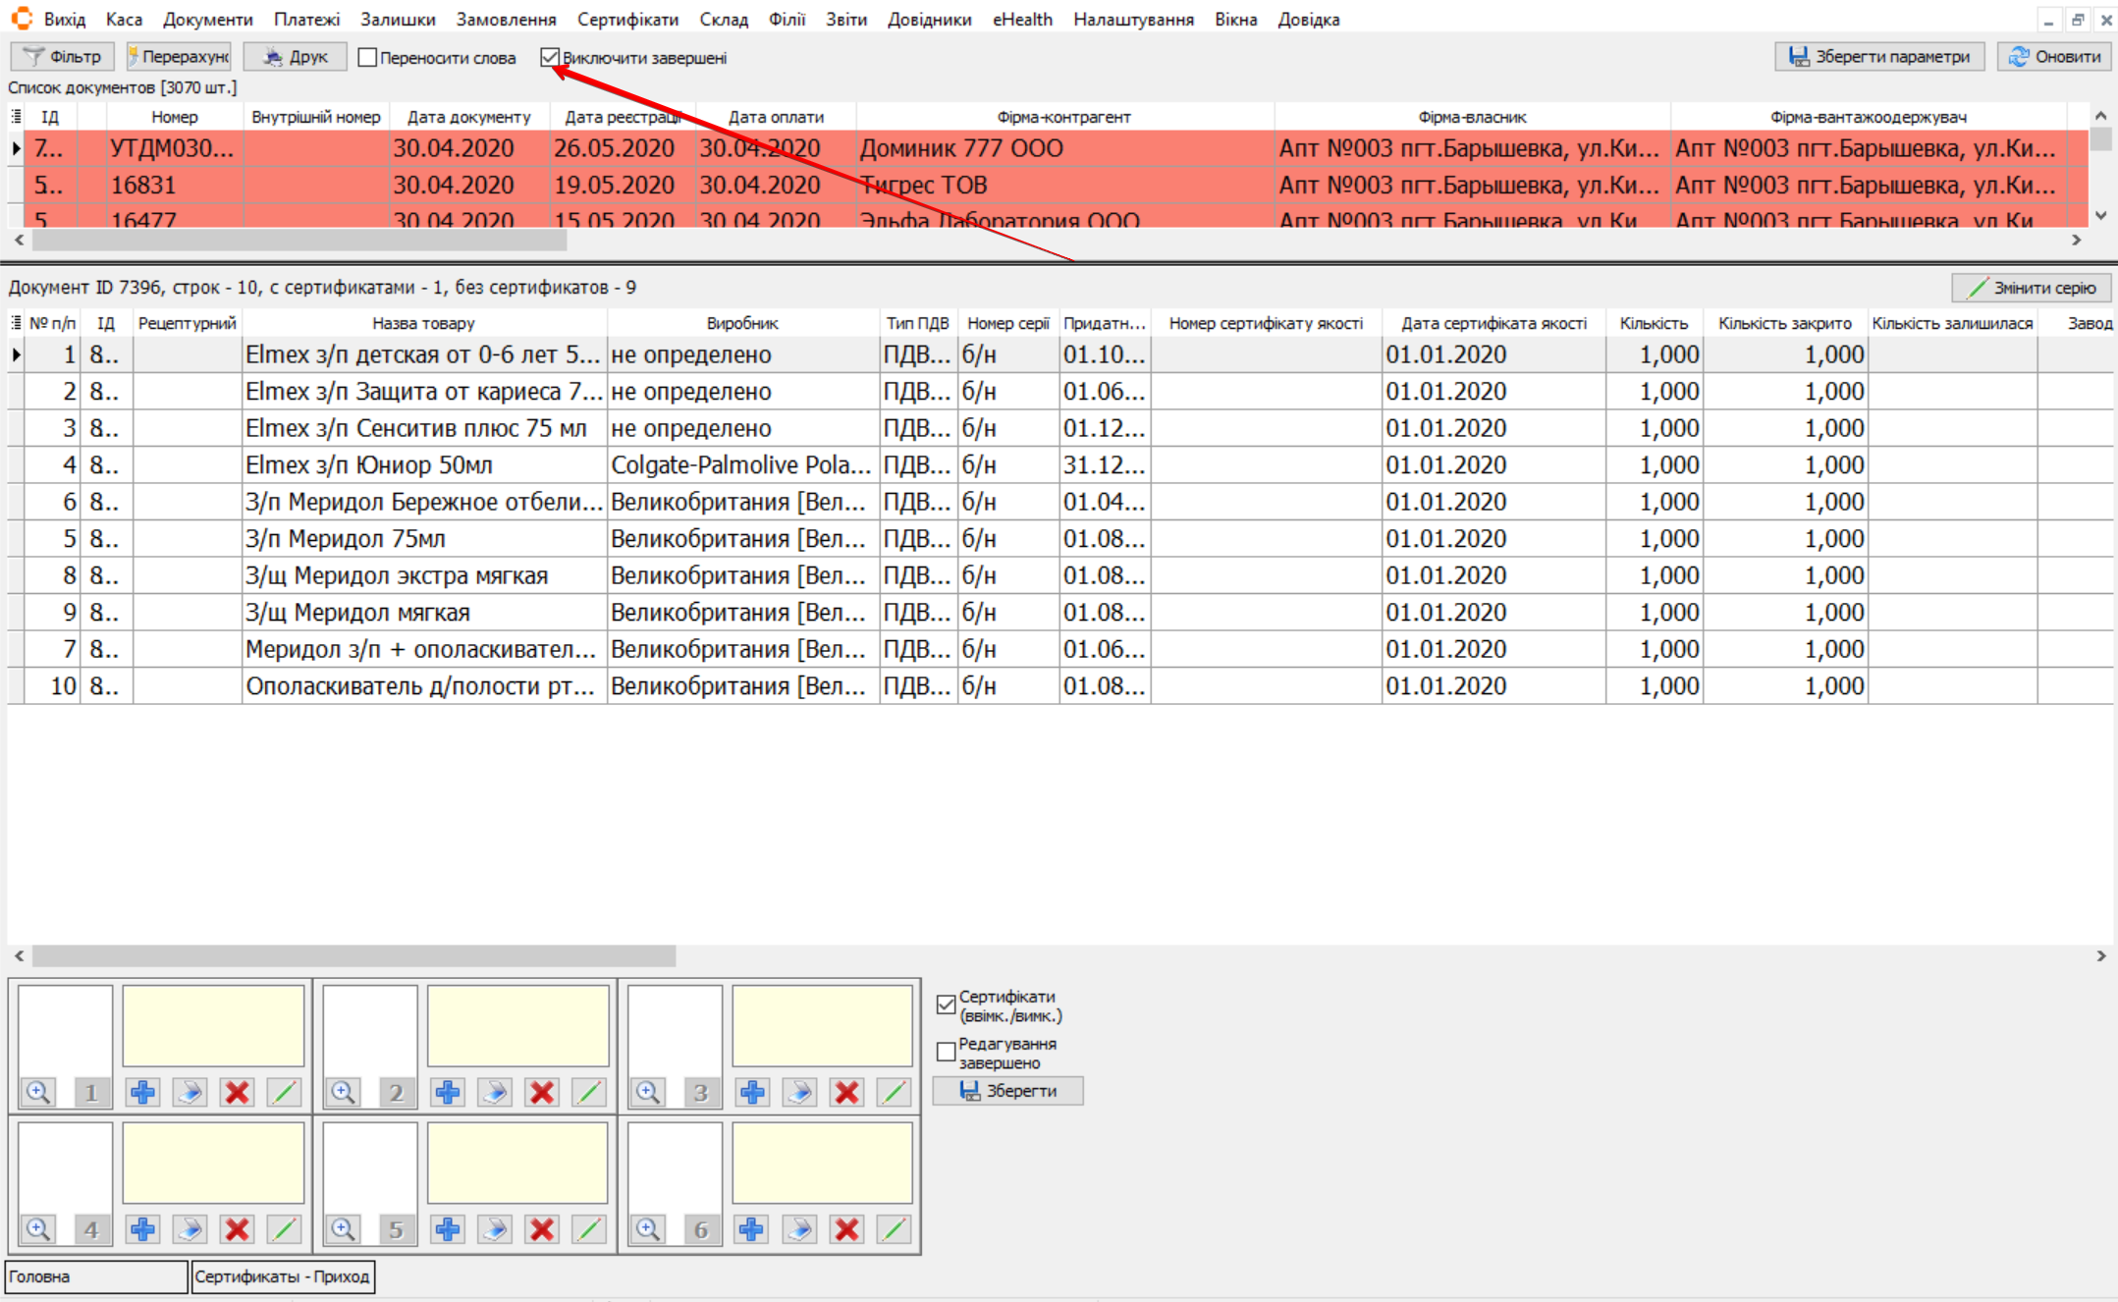This screenshot has width=2118, height=1302.
Task: Click the 'Зберегти параметри' button
Action: [x=1878, y=57]
